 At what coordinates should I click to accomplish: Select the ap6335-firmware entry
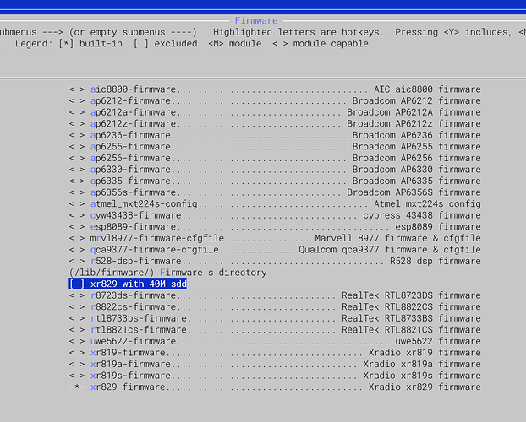coord(275,181)
